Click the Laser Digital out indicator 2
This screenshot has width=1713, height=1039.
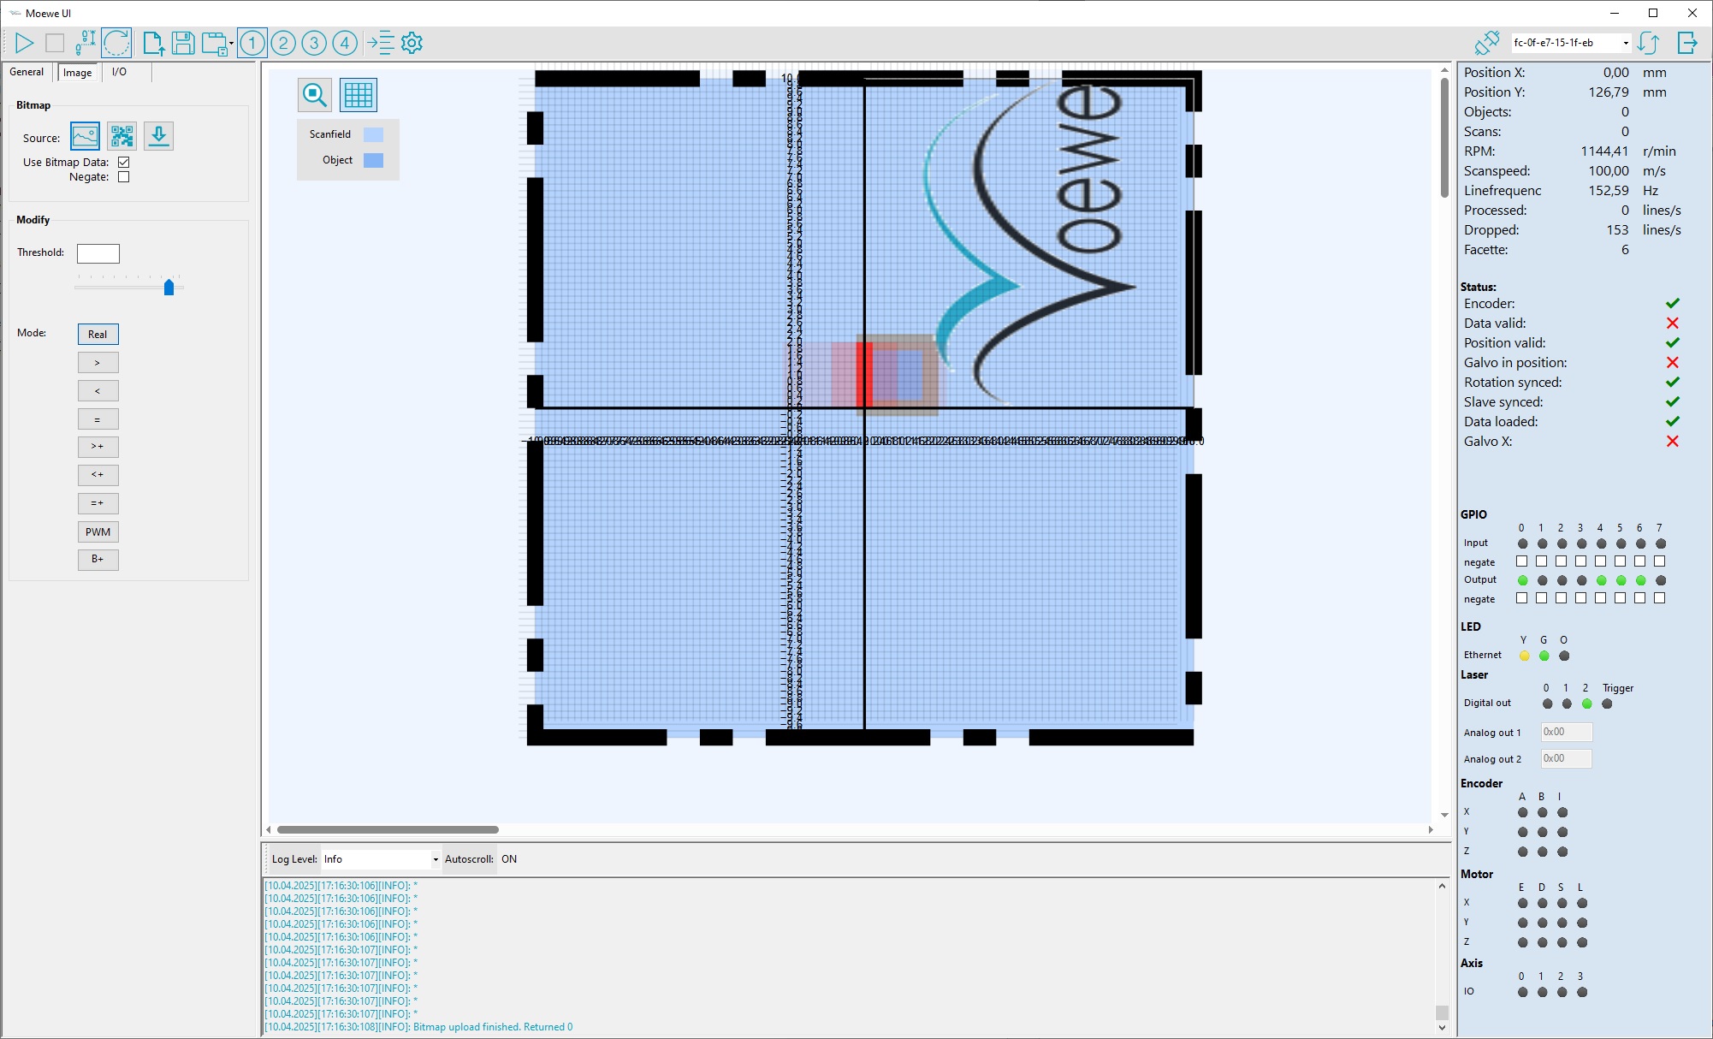point(1587,704)
